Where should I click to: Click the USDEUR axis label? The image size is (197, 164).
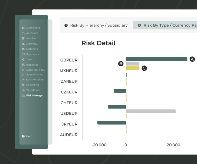pyautogui.click(x=69, y=113)
